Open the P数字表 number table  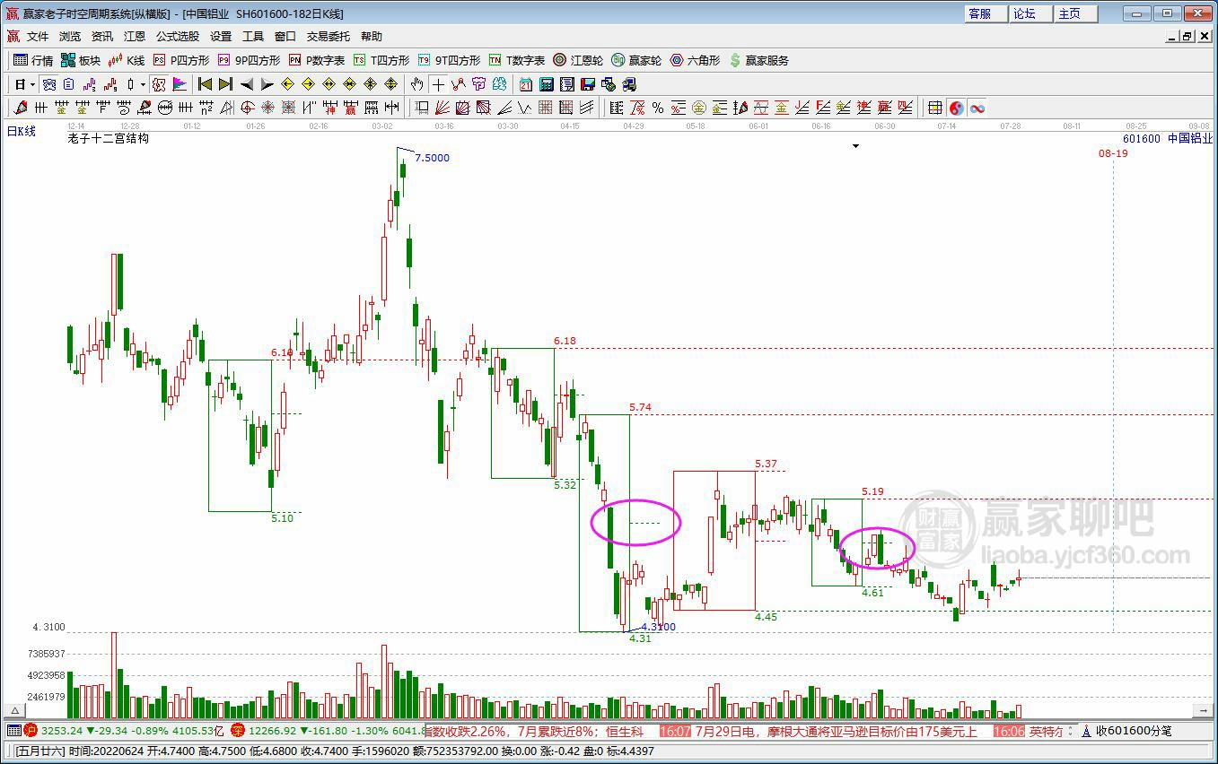coord(317,60)
